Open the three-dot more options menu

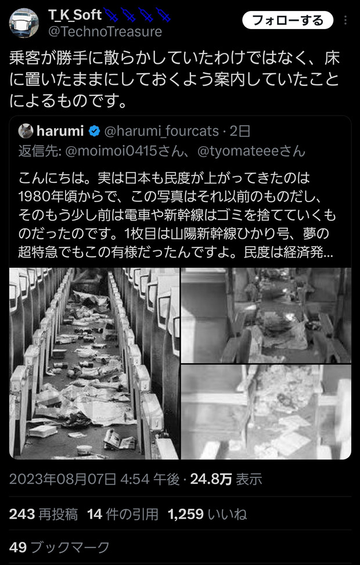[x=345, y=20]
